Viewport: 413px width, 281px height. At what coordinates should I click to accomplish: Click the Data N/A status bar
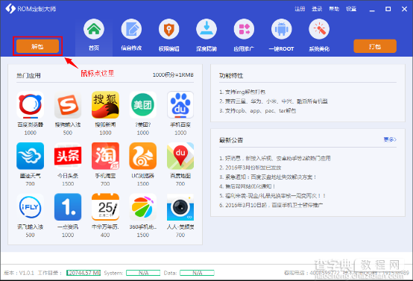click(x=197, y=273)
